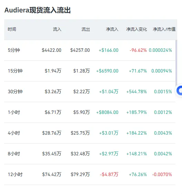
Task: Click the 0.000024% ratio value
Action: coord(160,50)
